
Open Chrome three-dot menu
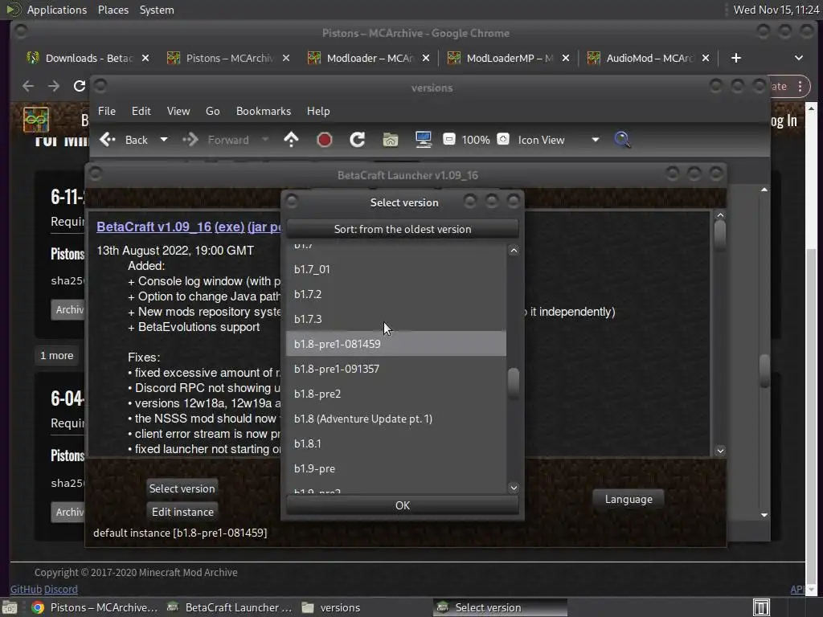800,86
